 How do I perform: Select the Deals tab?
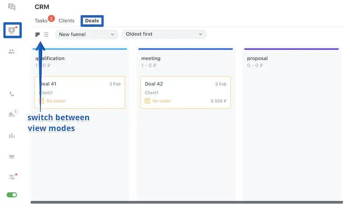coord(92,21)
